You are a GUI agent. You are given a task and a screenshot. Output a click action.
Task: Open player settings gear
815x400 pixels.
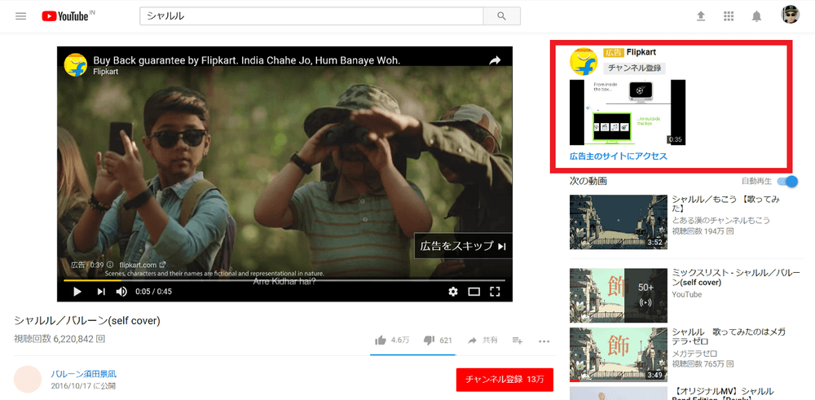453,291
